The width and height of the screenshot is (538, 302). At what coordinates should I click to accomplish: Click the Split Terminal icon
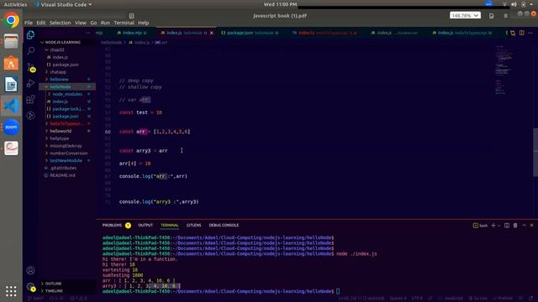[x=507, y=226]
